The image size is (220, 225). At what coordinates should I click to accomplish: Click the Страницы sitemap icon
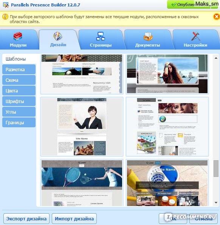(101, 36)
